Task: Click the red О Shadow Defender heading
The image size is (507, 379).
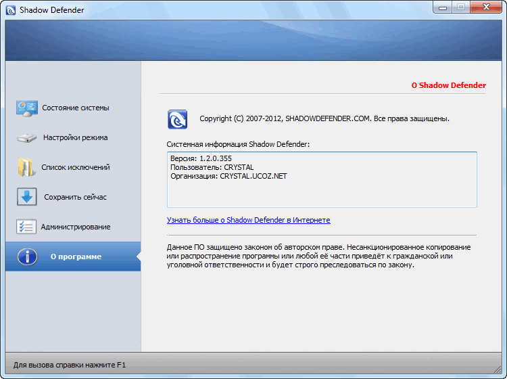Action: [448, 85]
